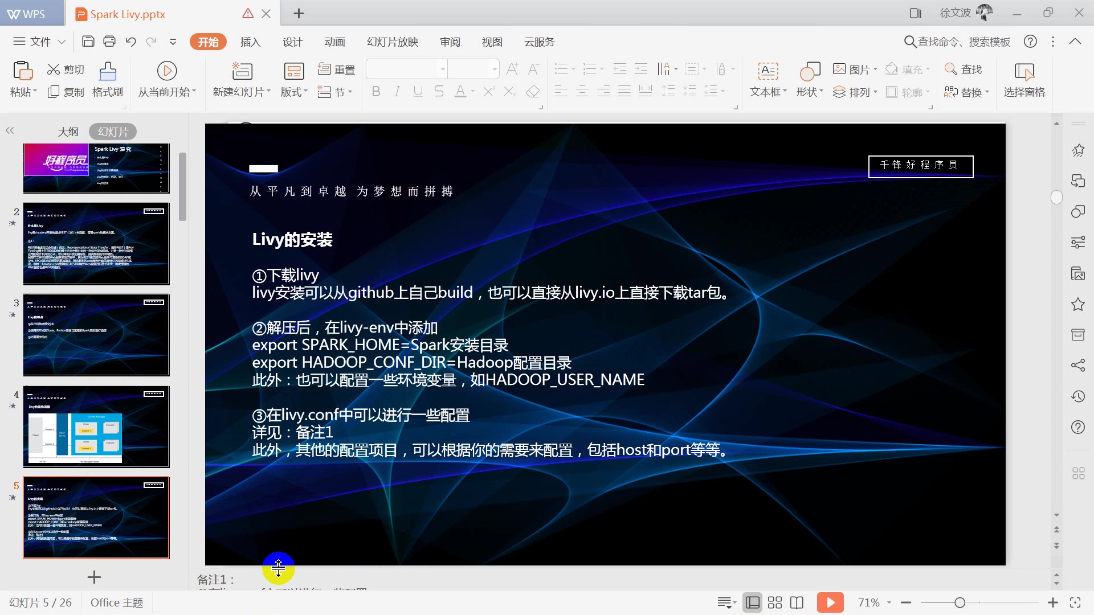Open the Layout (版式) dropdown
The image size is (1094, 615).
[294, 92]
